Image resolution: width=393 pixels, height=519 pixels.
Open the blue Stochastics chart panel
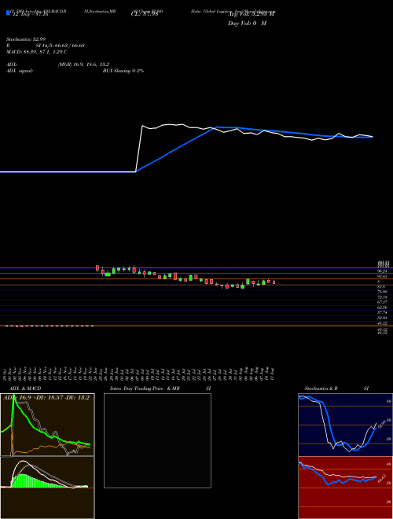(345, 425)
